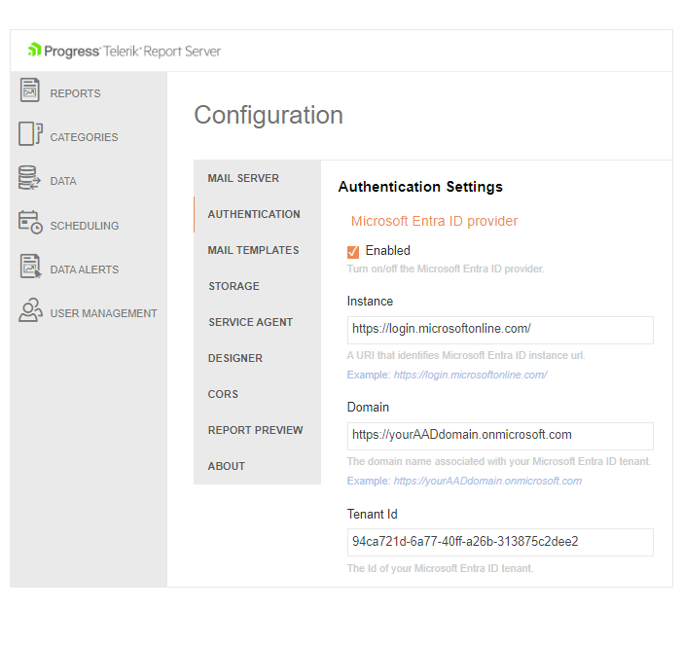Click the Instance field label
The height and width of the screenshot is (646, 683).
[370, 302]
